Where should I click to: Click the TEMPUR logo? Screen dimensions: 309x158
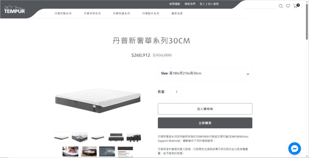14,10
